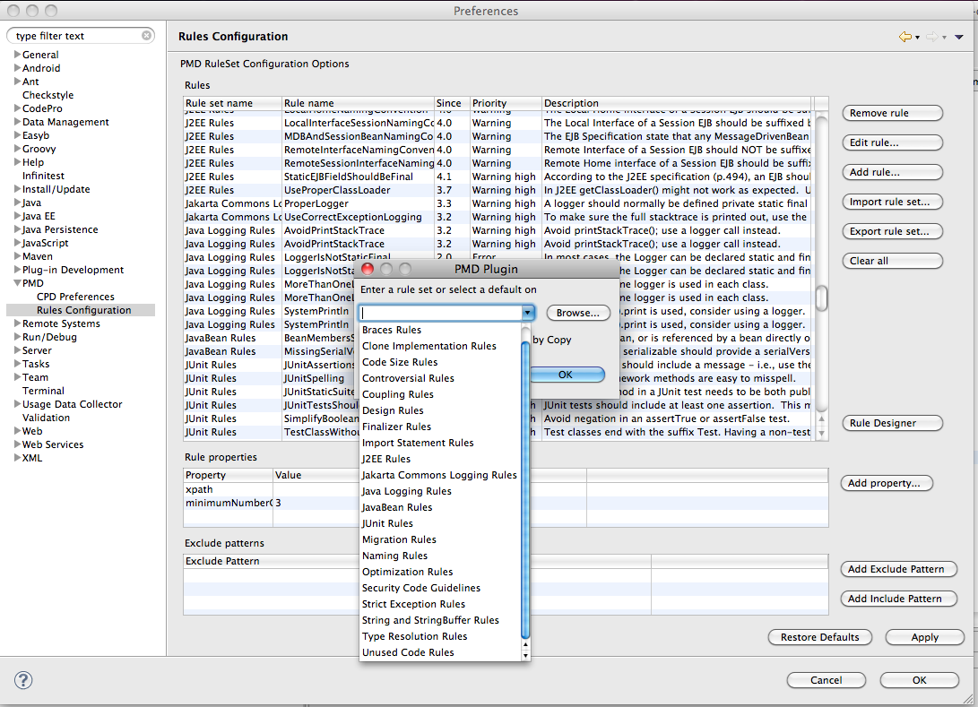Click the Preferences Cancel button
The image size is (978, 707).
[x=826, y=680]
